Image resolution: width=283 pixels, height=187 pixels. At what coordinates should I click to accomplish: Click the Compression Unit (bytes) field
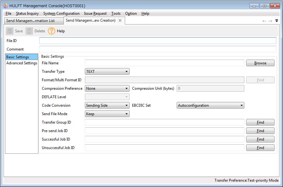click(210, 88)
